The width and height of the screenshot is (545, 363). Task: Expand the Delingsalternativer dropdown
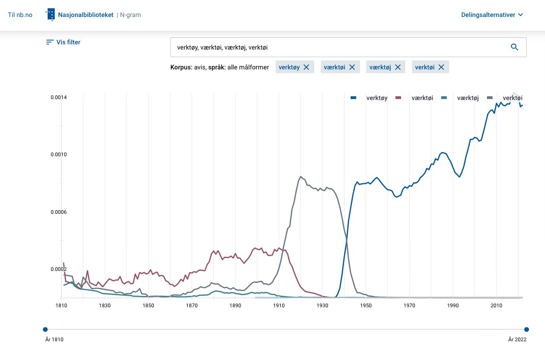[492, 15]
